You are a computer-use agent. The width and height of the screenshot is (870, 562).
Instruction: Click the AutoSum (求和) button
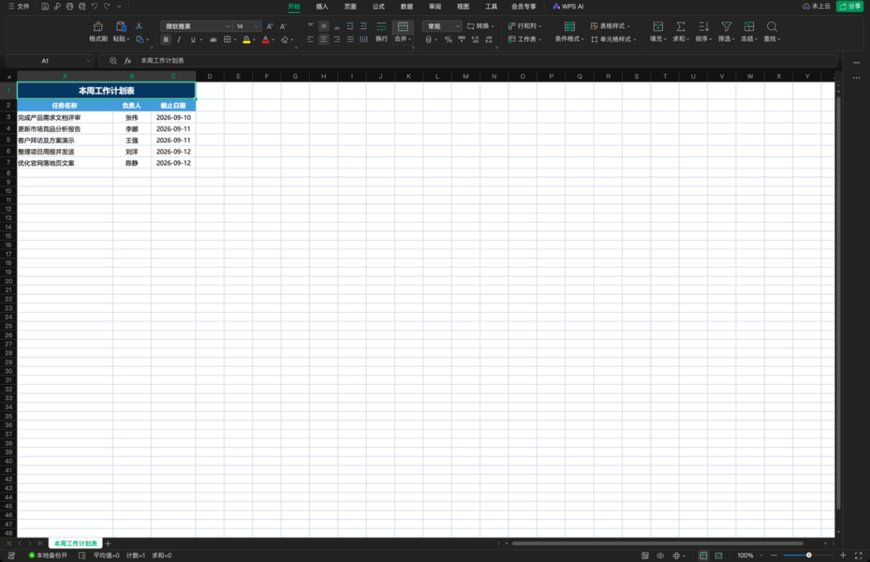click(680, 31)
